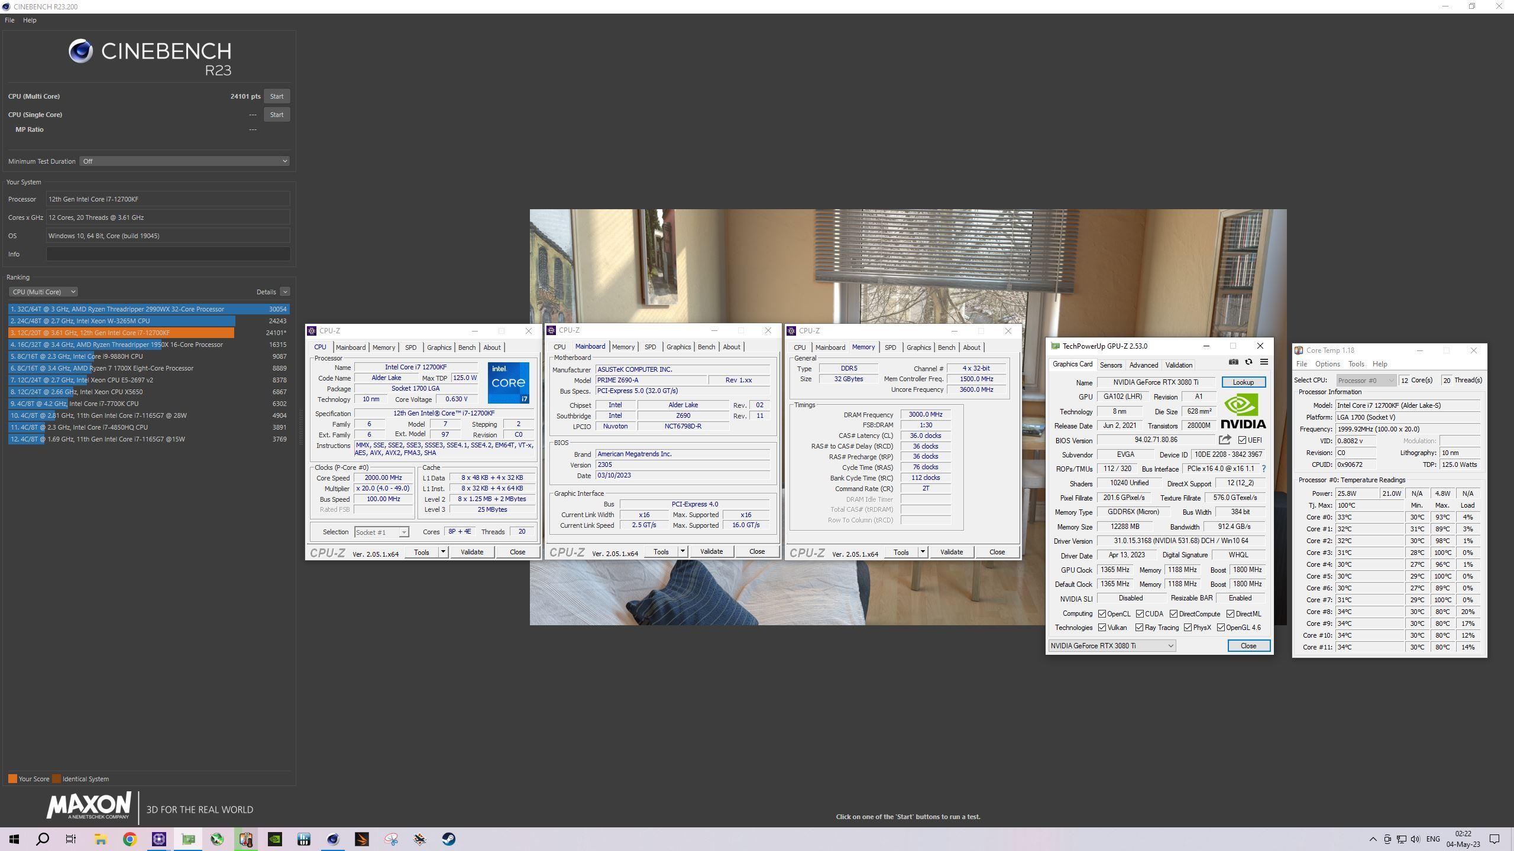Click the Cinebench Info input field

[x=168, y=254]
